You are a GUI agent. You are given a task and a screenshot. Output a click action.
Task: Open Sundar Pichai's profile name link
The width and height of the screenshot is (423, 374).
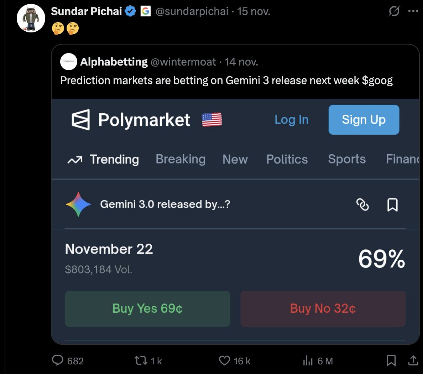pyautogui.click(x=86, y=11)
